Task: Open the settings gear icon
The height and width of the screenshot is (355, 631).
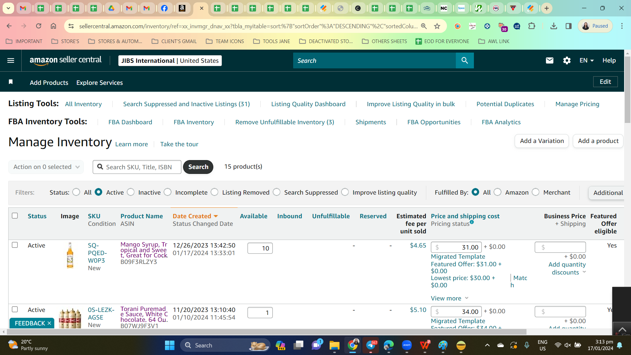Action: pyautogui.click(x=567, y=60)
